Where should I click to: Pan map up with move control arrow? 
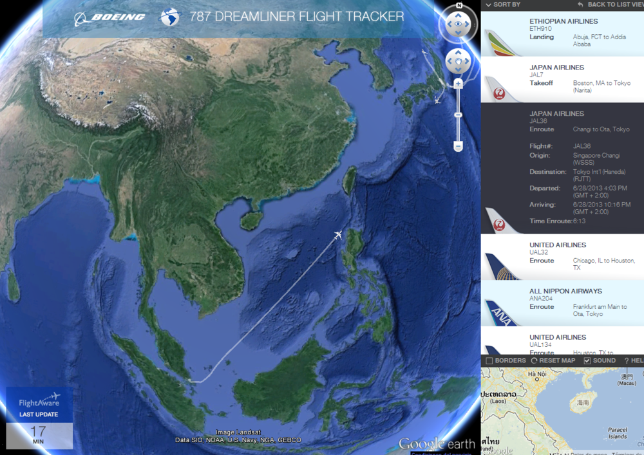459,53
